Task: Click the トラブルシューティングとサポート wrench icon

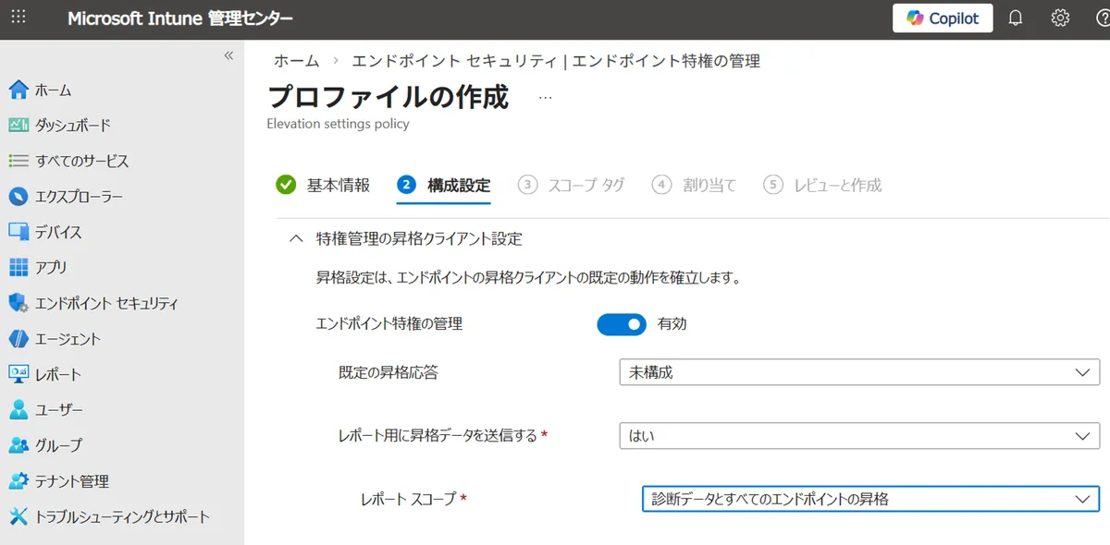Action: pyautogui.click(x=18, y=516)
